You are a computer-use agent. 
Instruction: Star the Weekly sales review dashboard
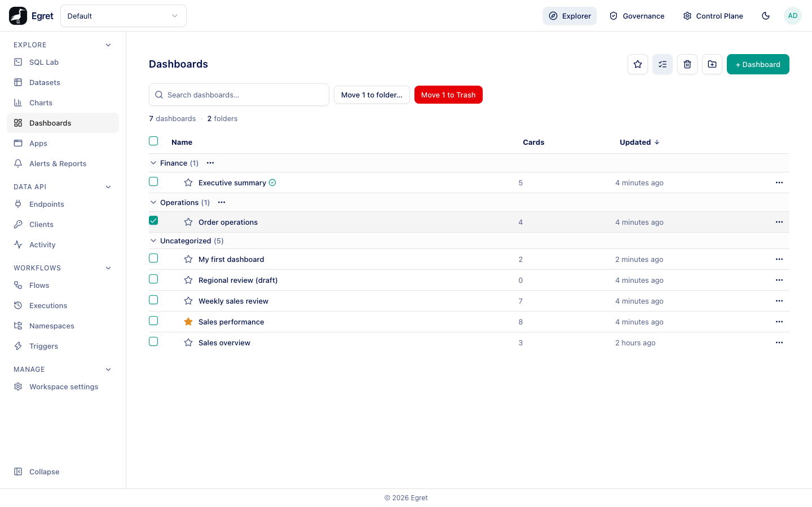click(188, 301)
